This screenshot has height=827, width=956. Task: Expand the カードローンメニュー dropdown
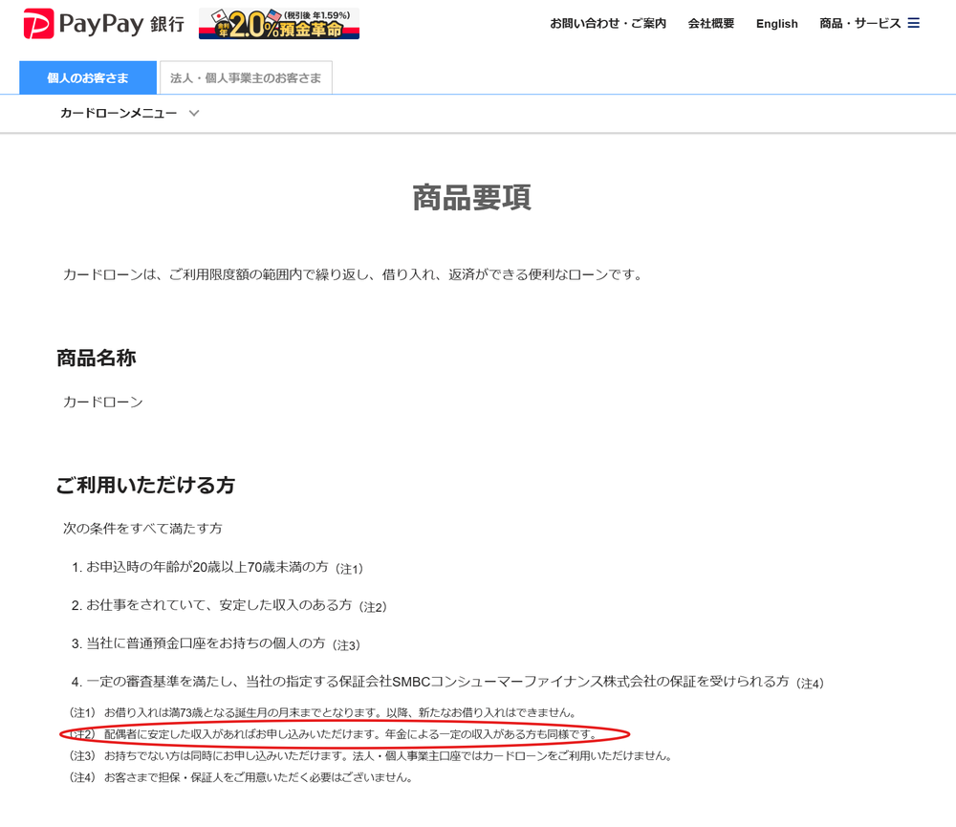tap(129, 114)
